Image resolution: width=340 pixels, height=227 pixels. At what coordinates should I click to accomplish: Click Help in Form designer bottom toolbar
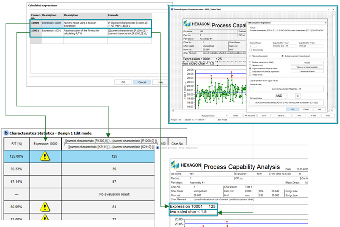[328, 116]
